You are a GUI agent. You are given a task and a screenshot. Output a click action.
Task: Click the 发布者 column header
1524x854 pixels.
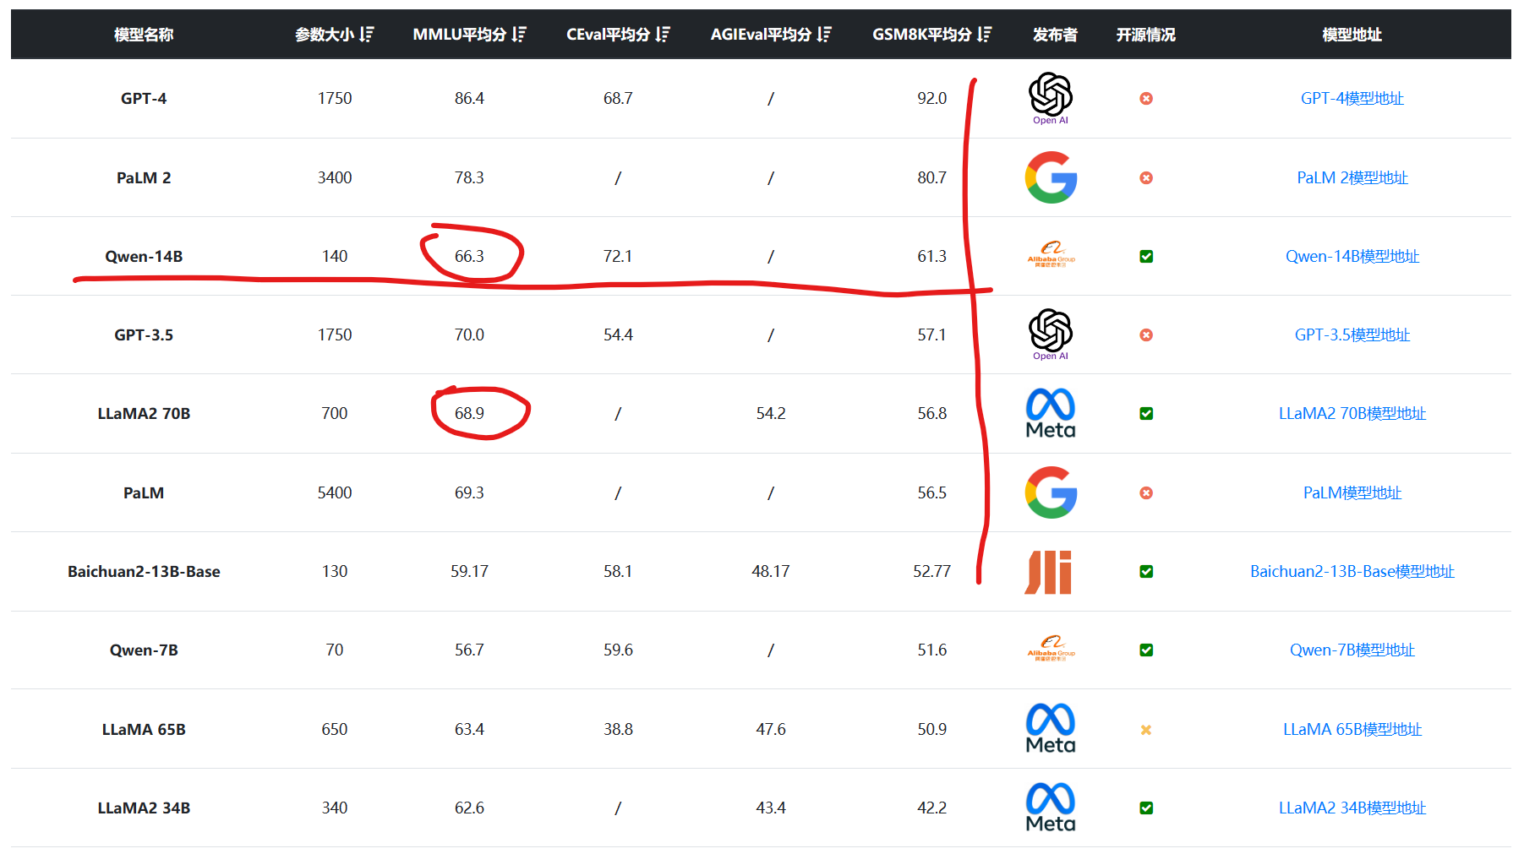pos(1055,35)
